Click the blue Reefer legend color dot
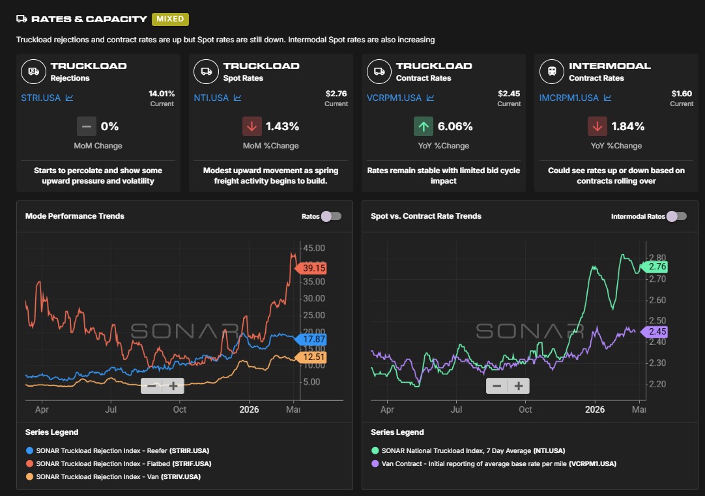The width and height of the screenshot is (705, 496). [x=30, y=450]
